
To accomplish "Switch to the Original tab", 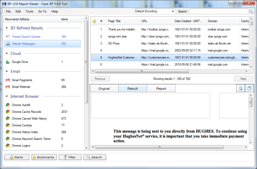I will (x=104, y=88).
